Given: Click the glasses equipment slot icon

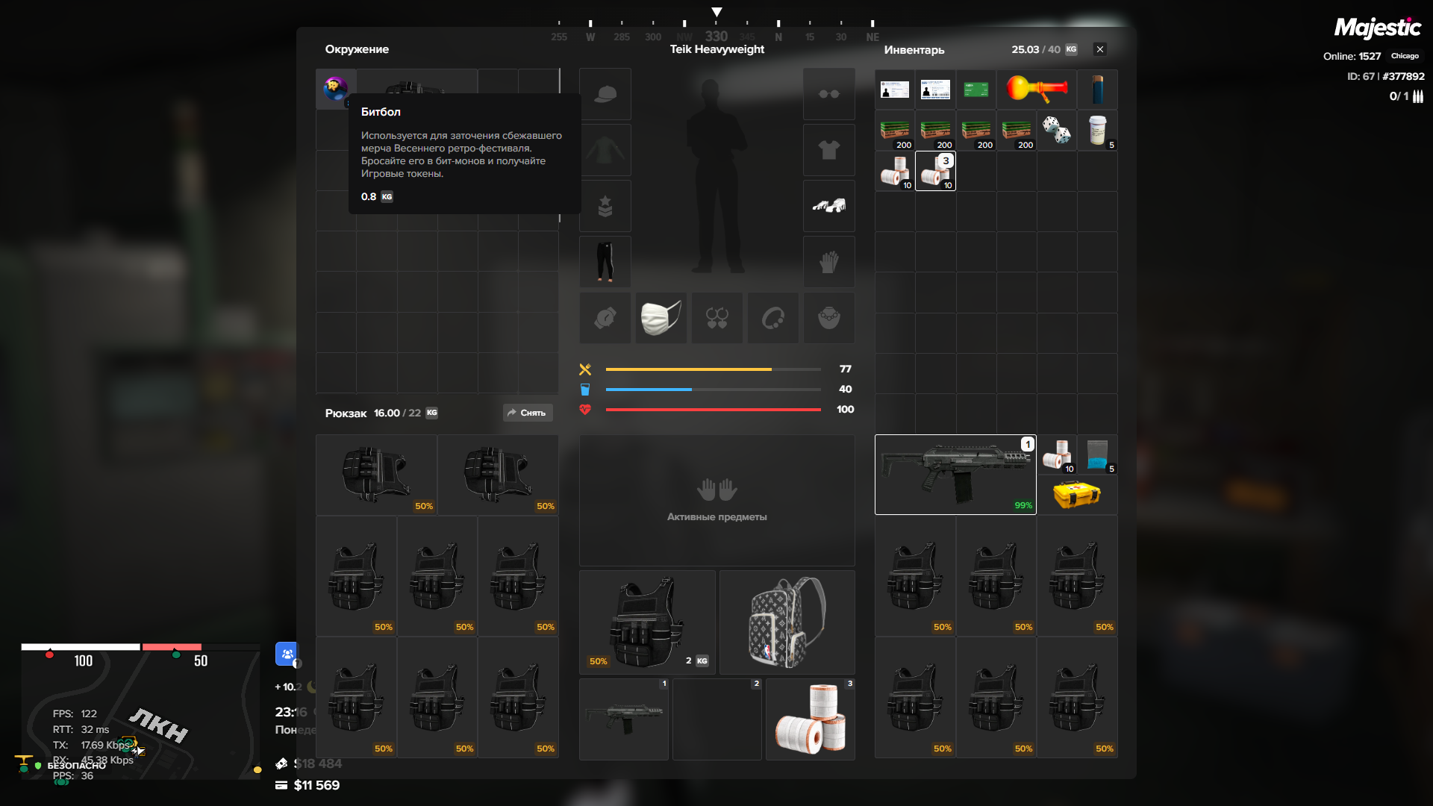Looking at the screenshot, I should [828, 94].
